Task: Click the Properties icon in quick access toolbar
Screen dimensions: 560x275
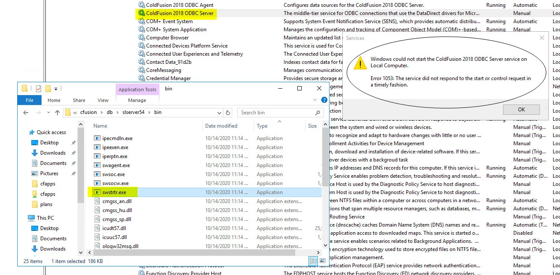Action: click(38, 89)
